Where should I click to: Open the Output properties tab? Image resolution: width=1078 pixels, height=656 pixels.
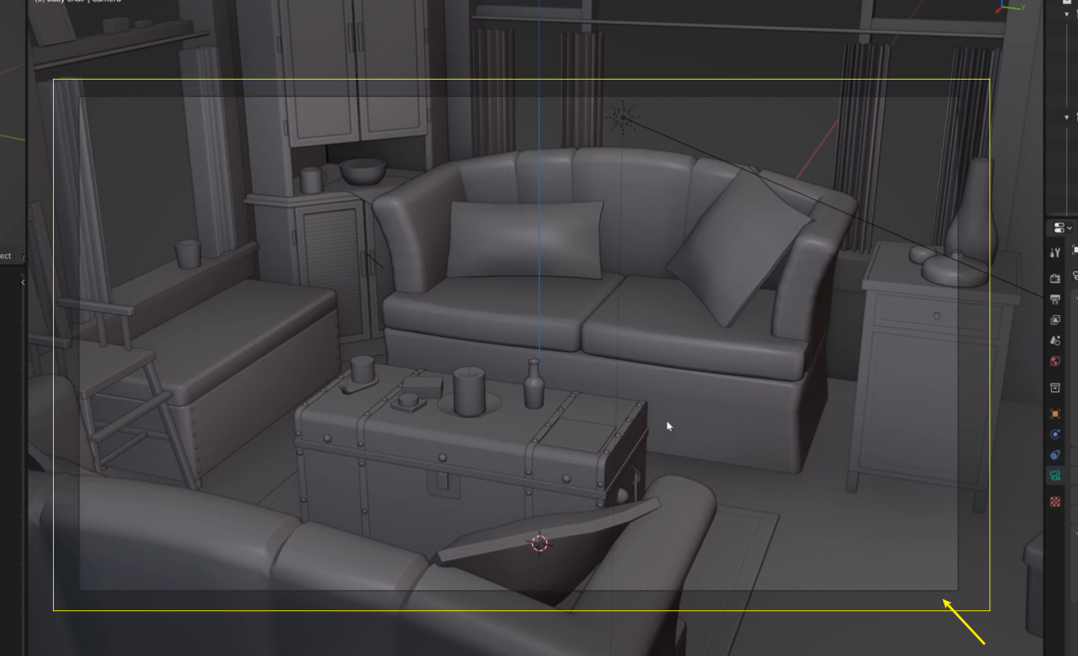point(1055,299)
